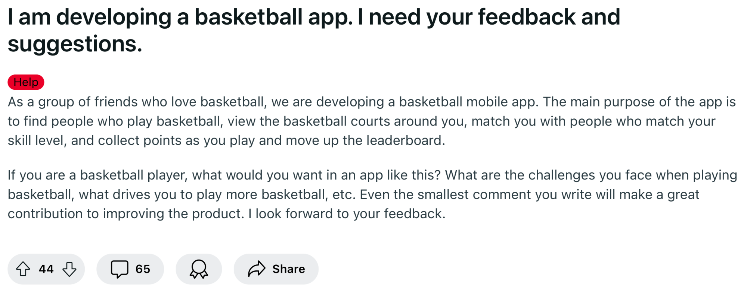Open comments via the speech bubble icon

pos(120,269)
